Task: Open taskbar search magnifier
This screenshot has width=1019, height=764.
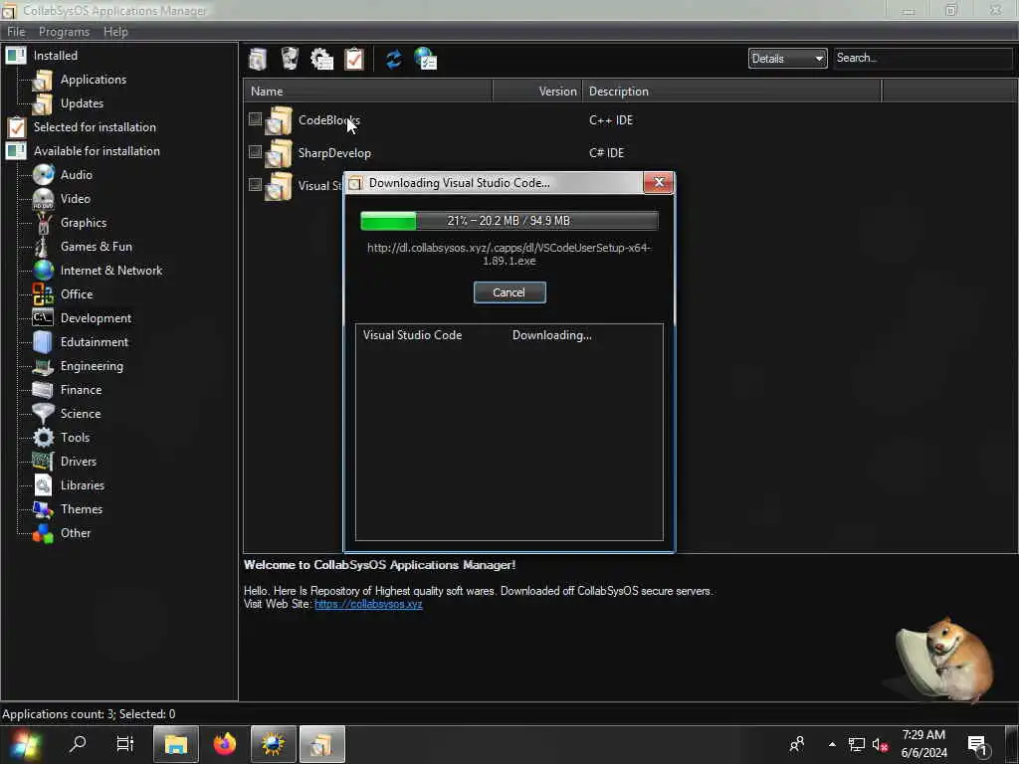Action: click(x=78, y=743)
